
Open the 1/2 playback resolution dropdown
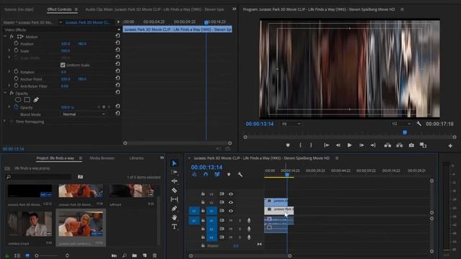point(400,124)
